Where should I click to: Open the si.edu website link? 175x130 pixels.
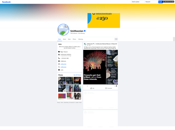[x=62, y=70]
